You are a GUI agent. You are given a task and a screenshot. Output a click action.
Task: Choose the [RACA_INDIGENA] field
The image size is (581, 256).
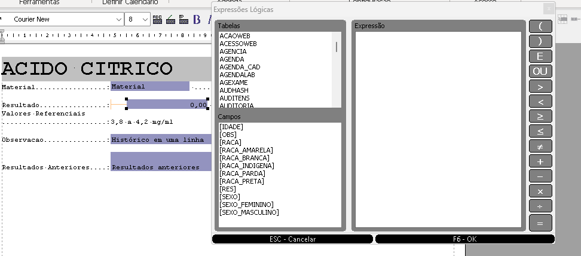click(x=246, y=166)
